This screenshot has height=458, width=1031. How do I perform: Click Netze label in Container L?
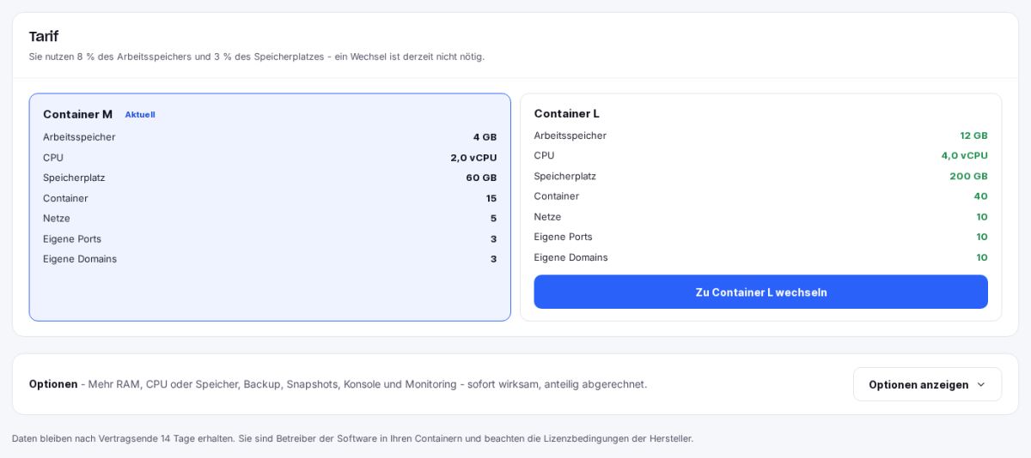548,217
